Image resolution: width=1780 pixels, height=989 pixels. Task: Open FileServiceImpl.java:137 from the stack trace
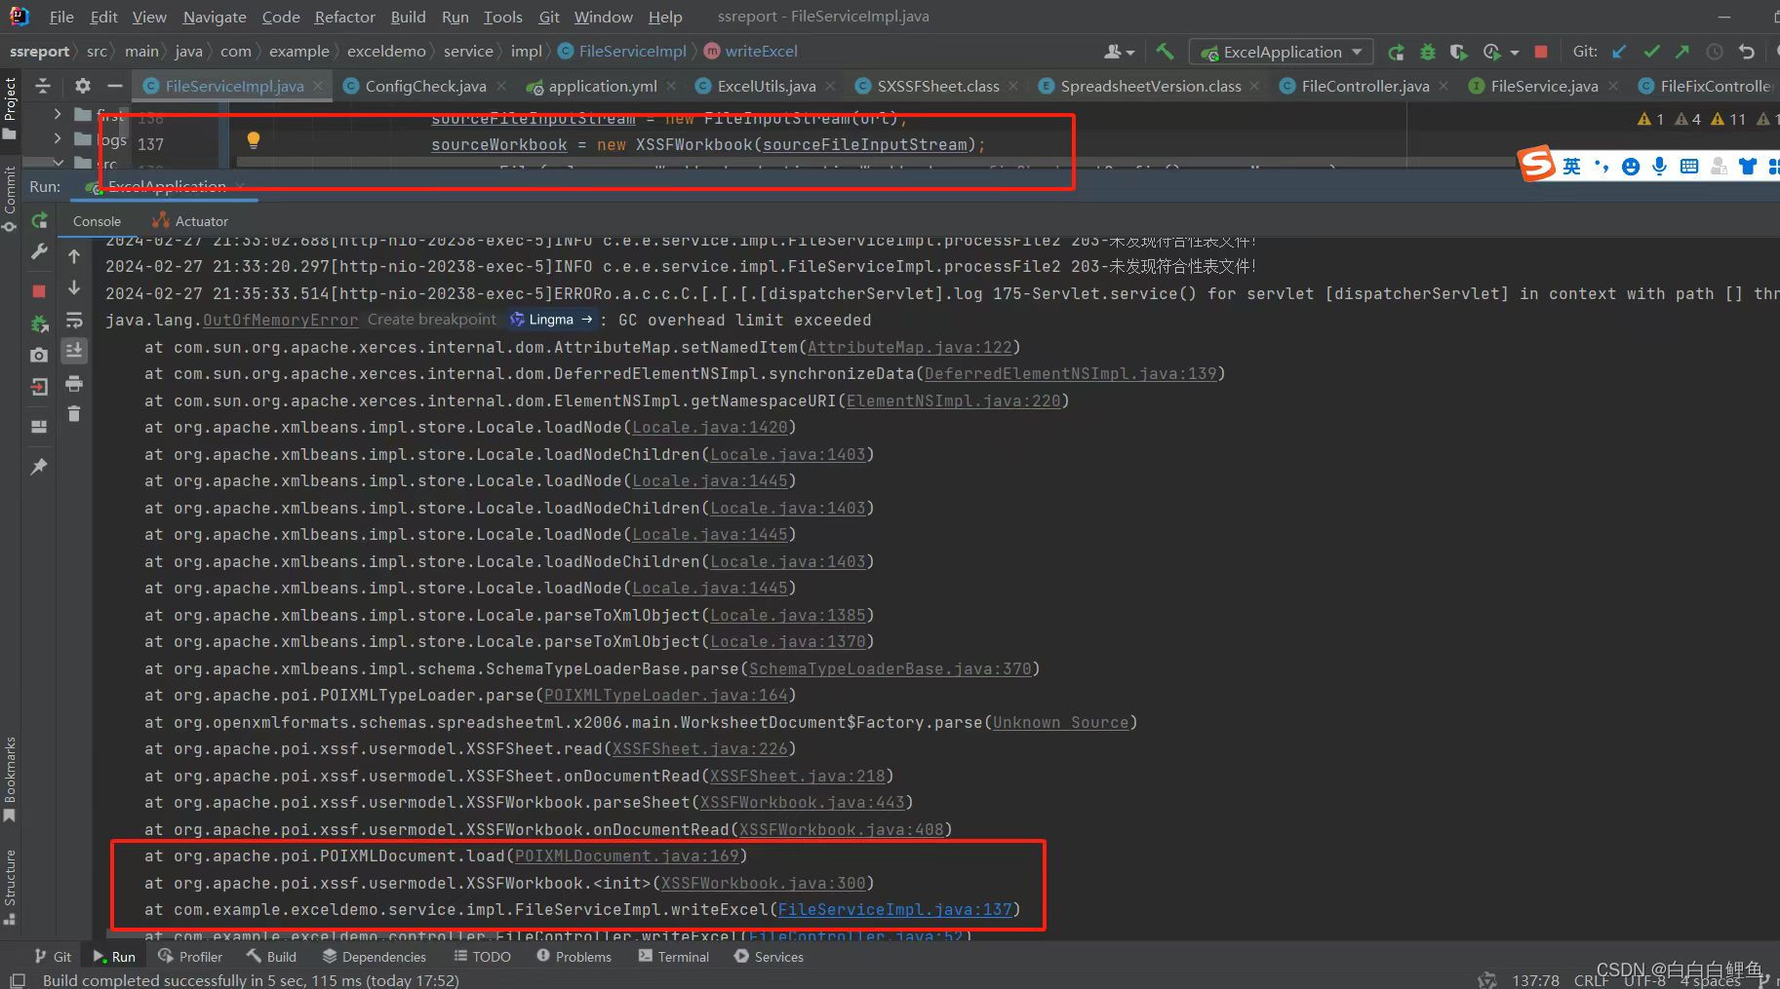click(x=896, y=909)
